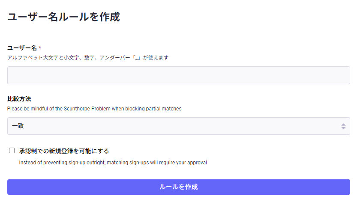The image size is (360, 217).
Task: Click the ユーザー名ルールを作成 page heading
Action: click(63, 17)
